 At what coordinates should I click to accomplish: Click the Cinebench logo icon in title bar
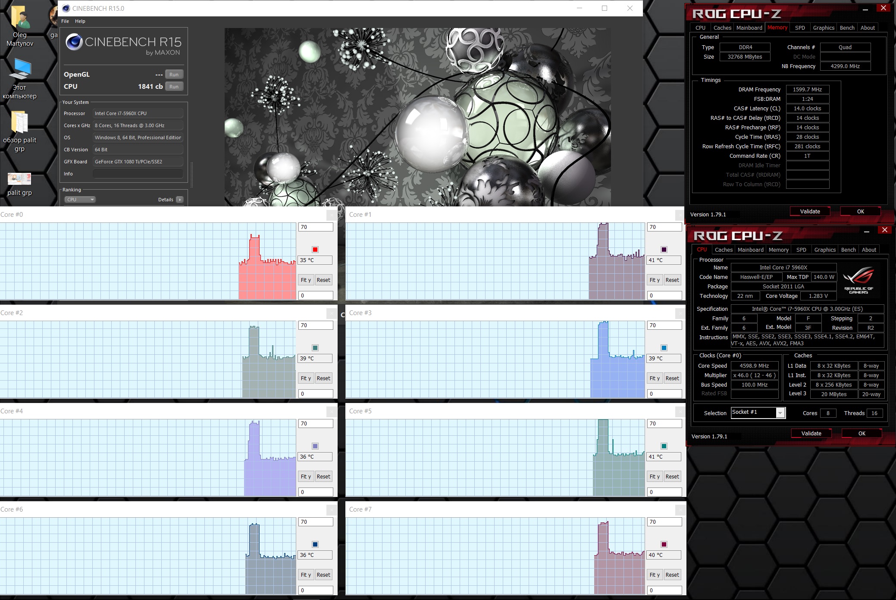66,8
